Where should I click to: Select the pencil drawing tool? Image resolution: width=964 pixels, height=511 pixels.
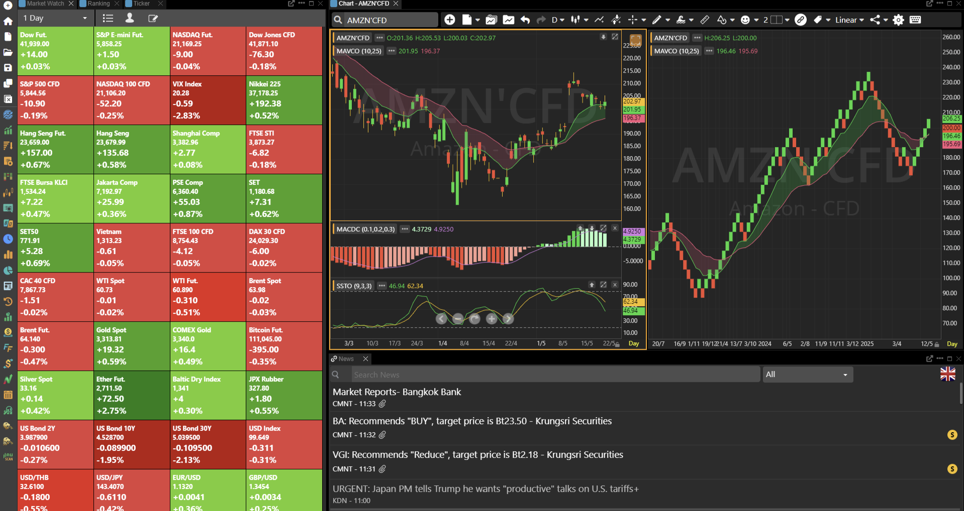(656, 20)
